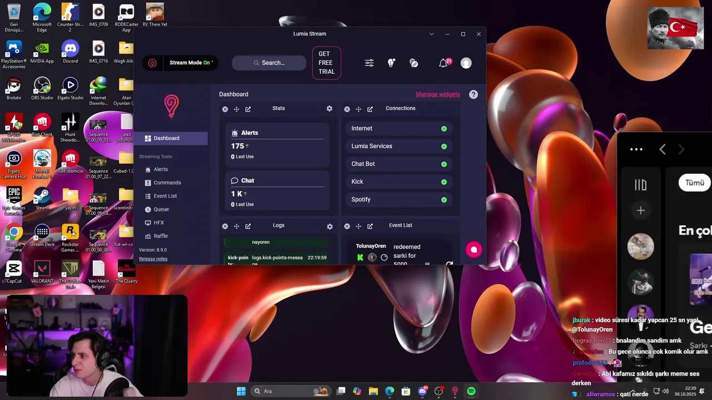
Task: Open the Lumia settings sliders icon
Action: (369, 63)
